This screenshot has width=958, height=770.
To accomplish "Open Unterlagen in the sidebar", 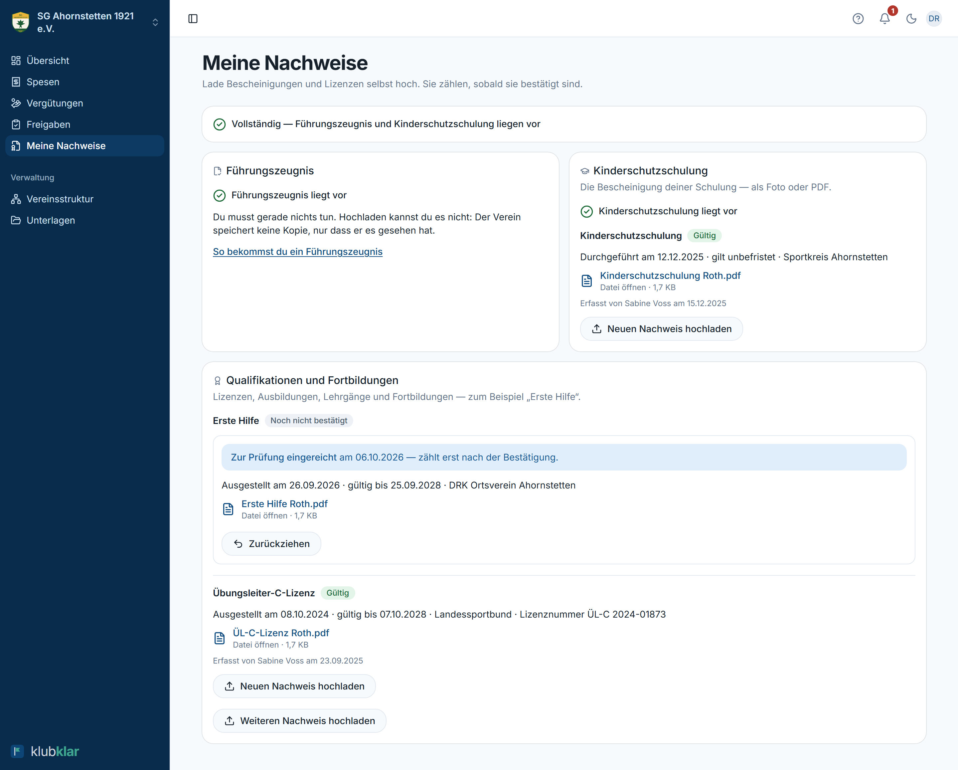I will click(85, 221).
